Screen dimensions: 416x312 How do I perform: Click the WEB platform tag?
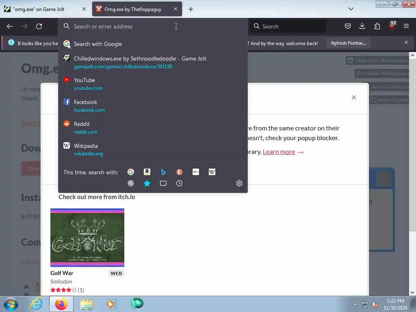[x=116, y=273]
